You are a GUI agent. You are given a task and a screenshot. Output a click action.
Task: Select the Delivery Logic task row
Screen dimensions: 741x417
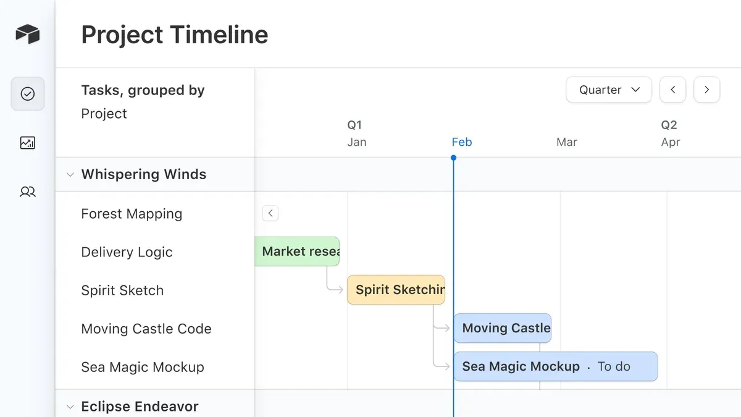(155, 252)
